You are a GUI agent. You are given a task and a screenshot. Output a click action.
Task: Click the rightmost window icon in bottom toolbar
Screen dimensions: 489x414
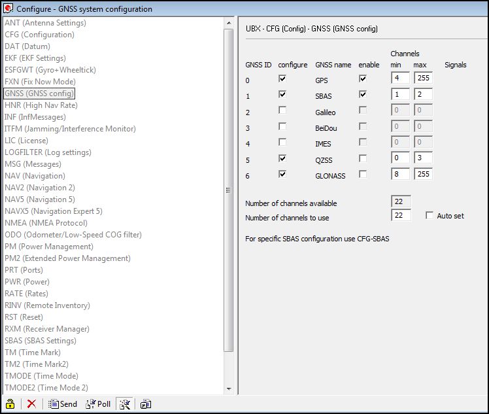[146, 404]
